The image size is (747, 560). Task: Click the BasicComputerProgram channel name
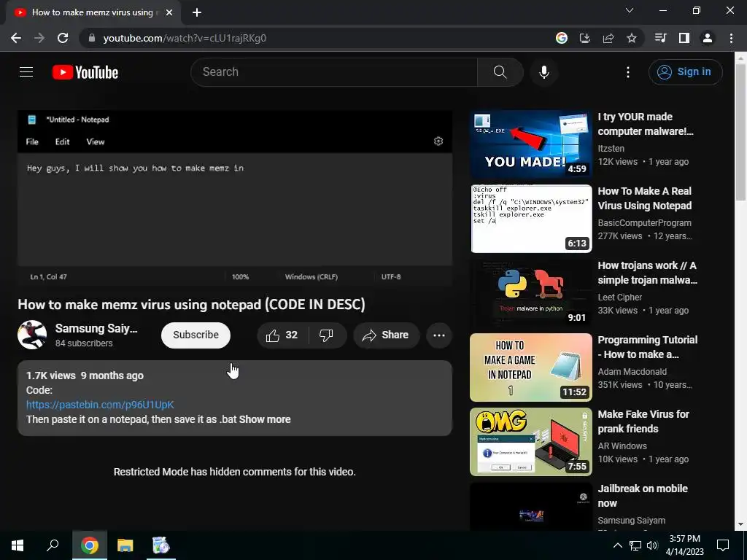pyautogui.click(x=645, y=223)
